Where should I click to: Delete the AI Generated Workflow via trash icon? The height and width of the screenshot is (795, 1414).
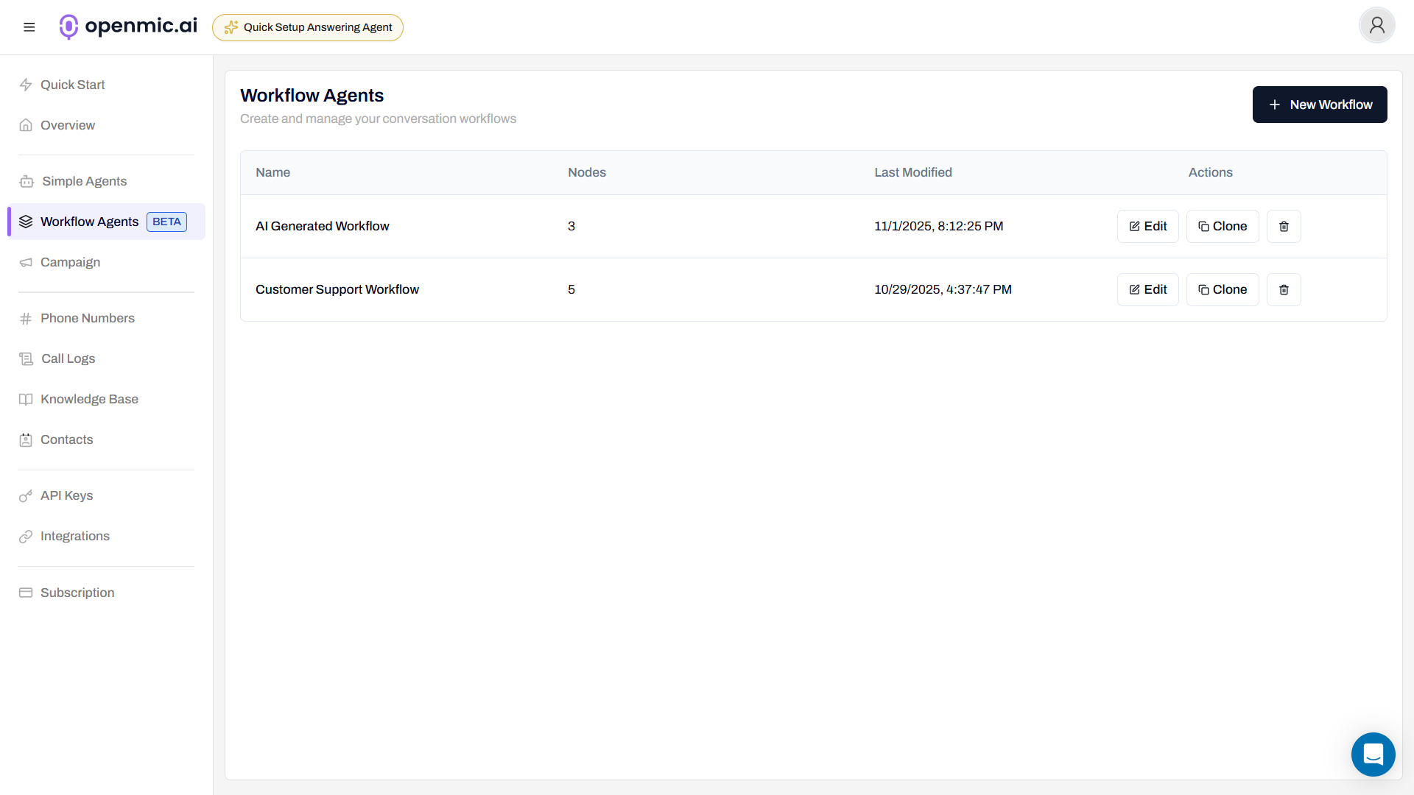pyautogui.click(x=1284, y=226)
